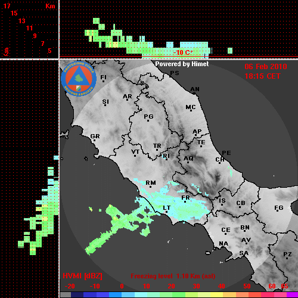Screen dimensions: 298x298
Task: Click the -10 dBZ scale label
Action: [95, 286]
